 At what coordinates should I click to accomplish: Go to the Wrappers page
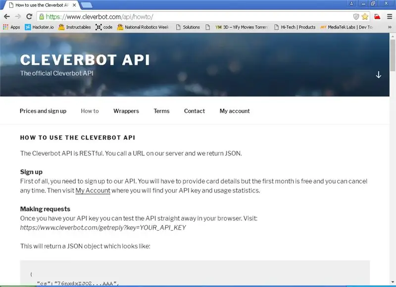126,111
